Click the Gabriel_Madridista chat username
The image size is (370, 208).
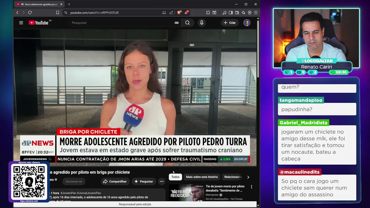tap(304, 122)
